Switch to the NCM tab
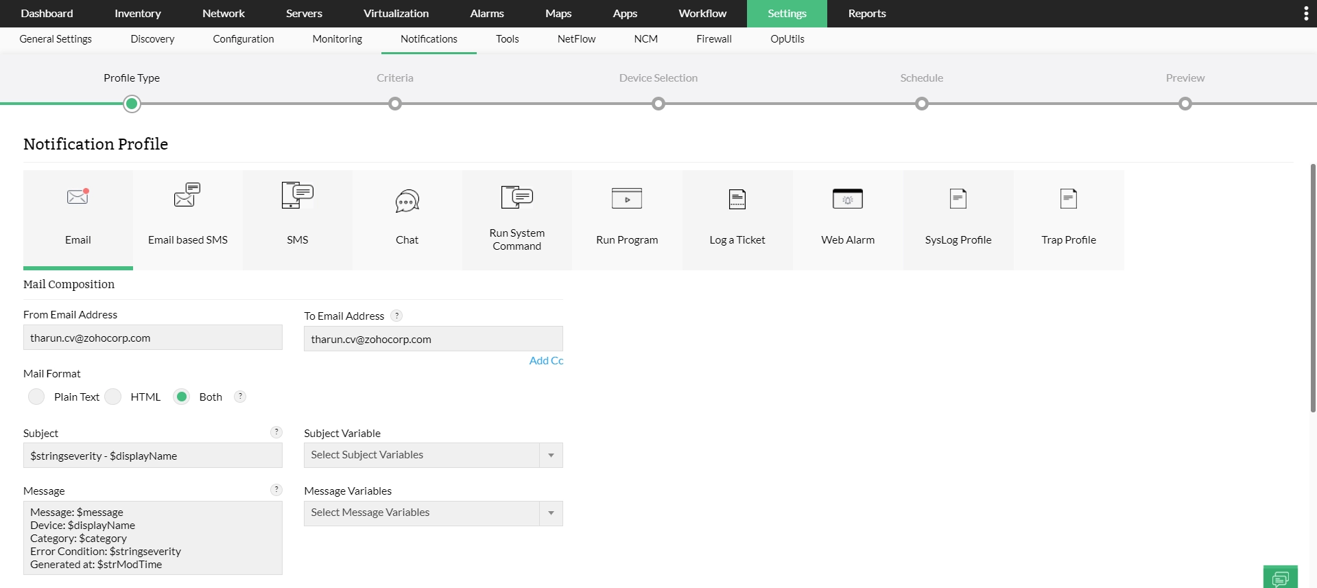1317x588 pixels. [646, 39]
